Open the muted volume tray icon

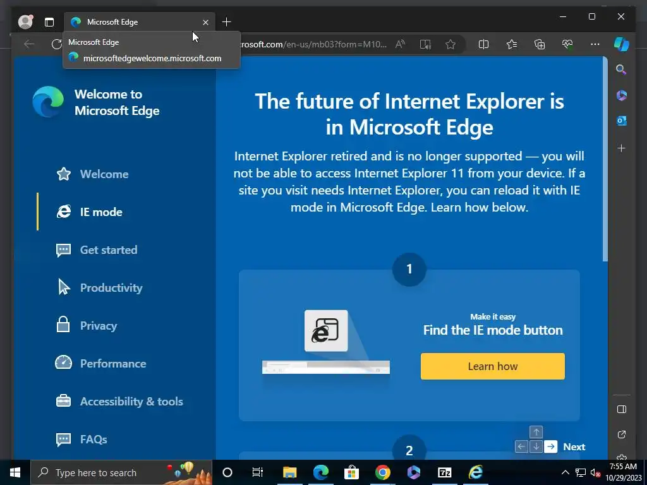[x=595, y=472]
